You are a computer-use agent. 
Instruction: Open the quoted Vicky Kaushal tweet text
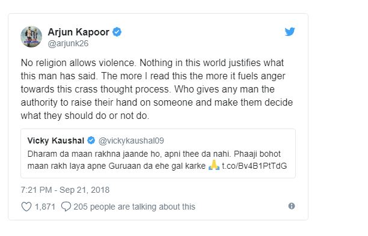158,160
